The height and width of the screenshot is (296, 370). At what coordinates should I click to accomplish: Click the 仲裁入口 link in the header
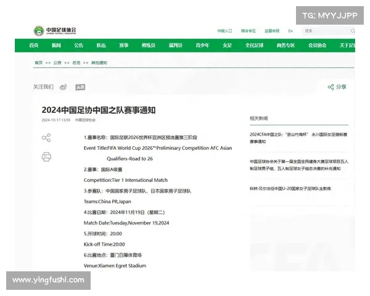pos(224,31)
